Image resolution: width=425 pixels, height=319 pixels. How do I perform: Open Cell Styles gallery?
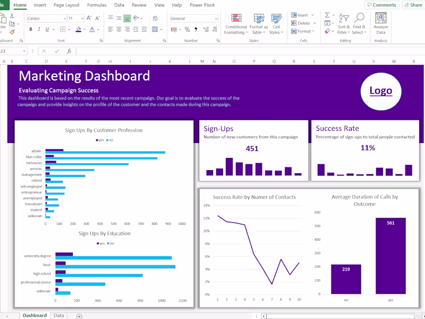[x=276, y=24]
